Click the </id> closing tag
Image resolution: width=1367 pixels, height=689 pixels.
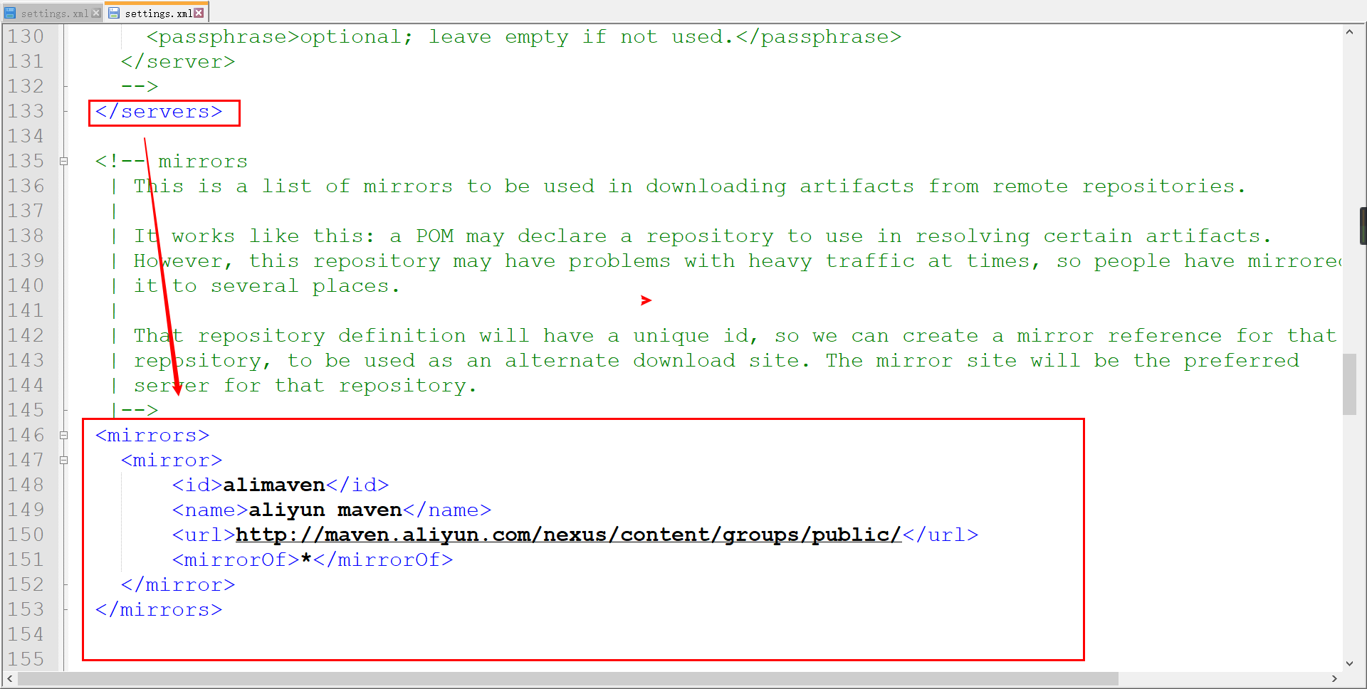tap(357, 485)
